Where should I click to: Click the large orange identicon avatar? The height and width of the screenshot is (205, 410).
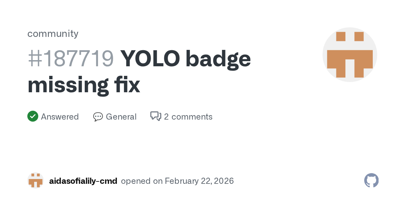350,55
